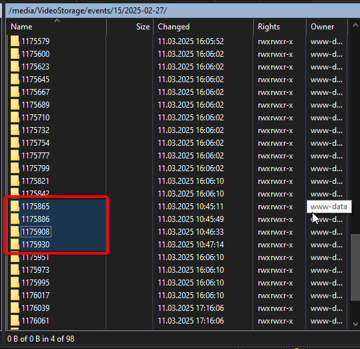360x349 pixels.
Task: Sort files by the Size column header
Action: coord(130,27)
